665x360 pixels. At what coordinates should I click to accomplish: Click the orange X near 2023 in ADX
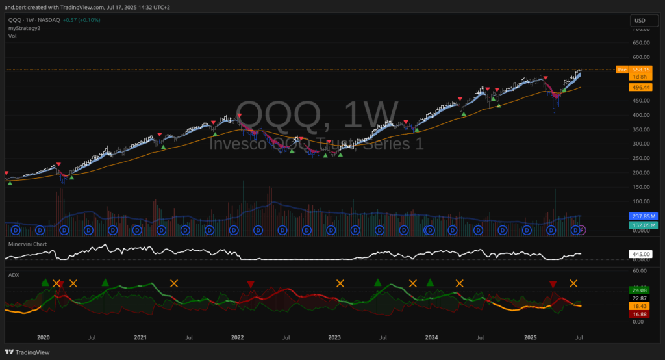pos(340,283)
